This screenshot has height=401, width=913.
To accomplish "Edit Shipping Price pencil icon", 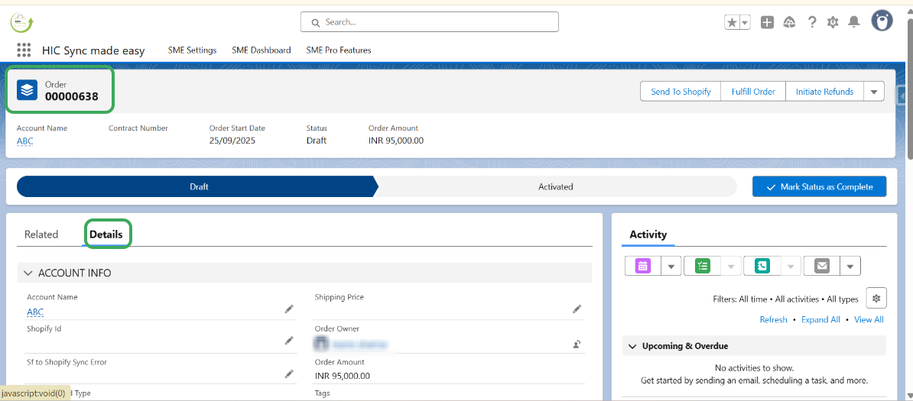I will [x=577, y=309].
